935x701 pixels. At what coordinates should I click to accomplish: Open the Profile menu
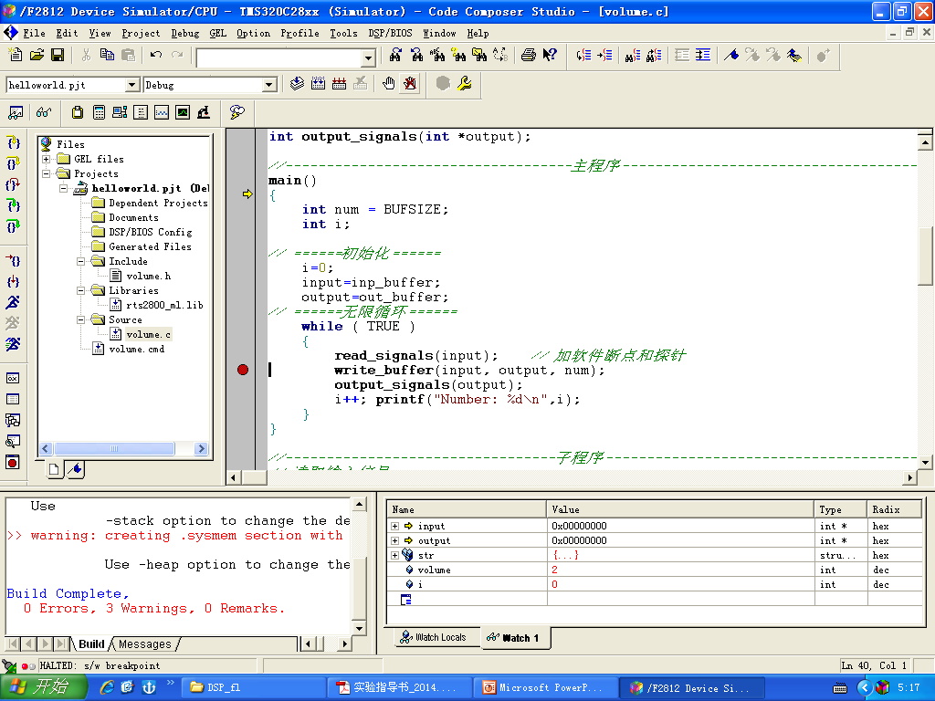299,34
